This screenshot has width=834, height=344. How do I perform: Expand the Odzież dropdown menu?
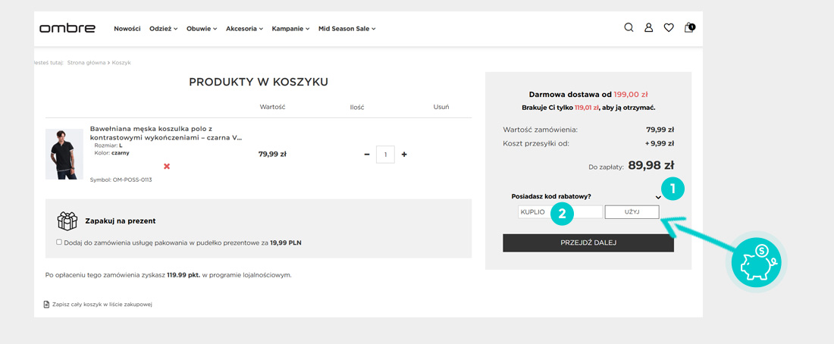(163, 29)
